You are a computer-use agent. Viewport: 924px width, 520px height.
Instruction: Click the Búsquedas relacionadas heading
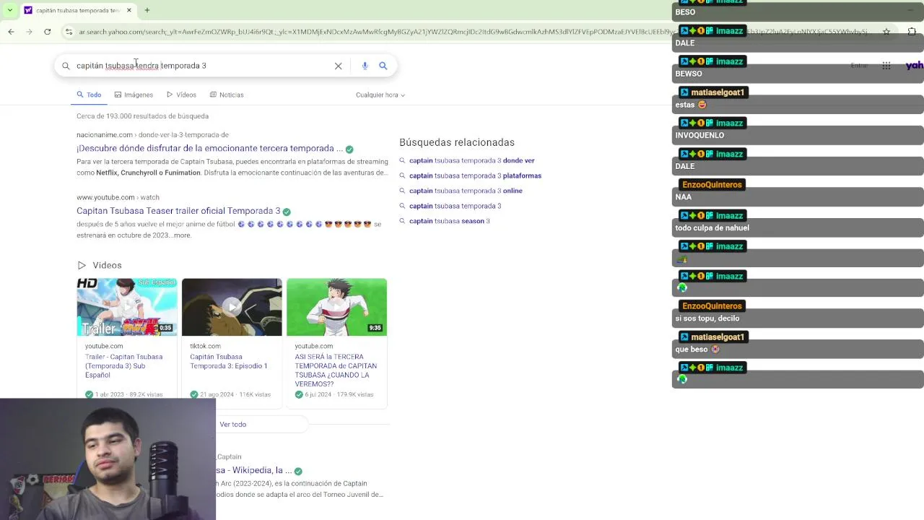coord(457,142)
